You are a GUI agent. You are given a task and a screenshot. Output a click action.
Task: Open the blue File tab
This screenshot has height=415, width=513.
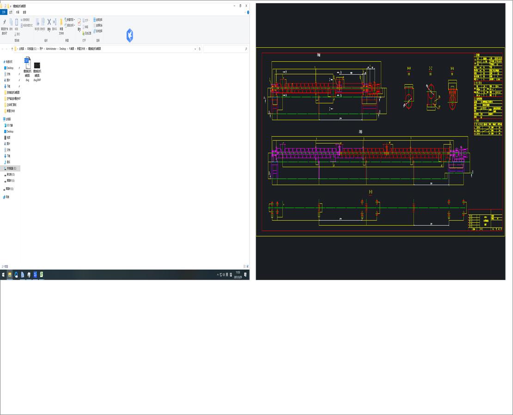click(x=4, y=12)
